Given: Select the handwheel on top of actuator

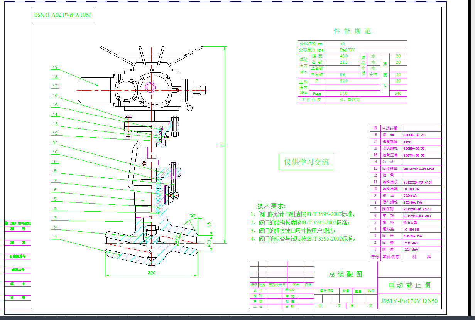Looking at the screenshot, I should tap(152, 56).
